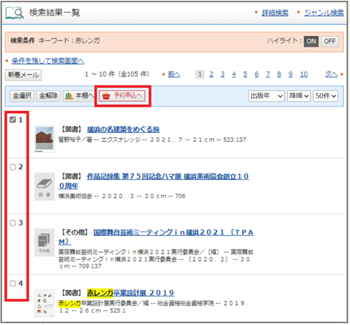Jump to results page 10
Viewport: 350px width, 325px height.
point(303,74)
